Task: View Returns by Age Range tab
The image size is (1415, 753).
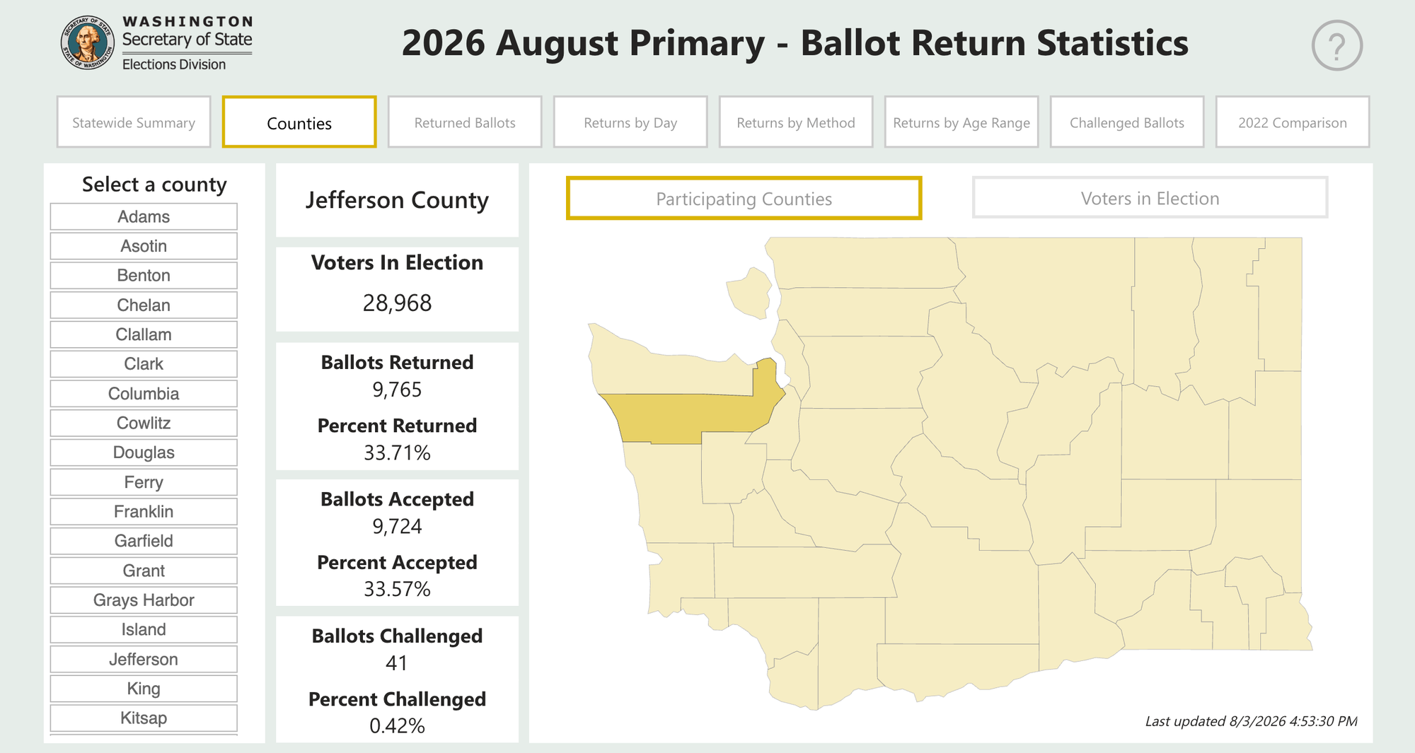Action: click(961, 122)
